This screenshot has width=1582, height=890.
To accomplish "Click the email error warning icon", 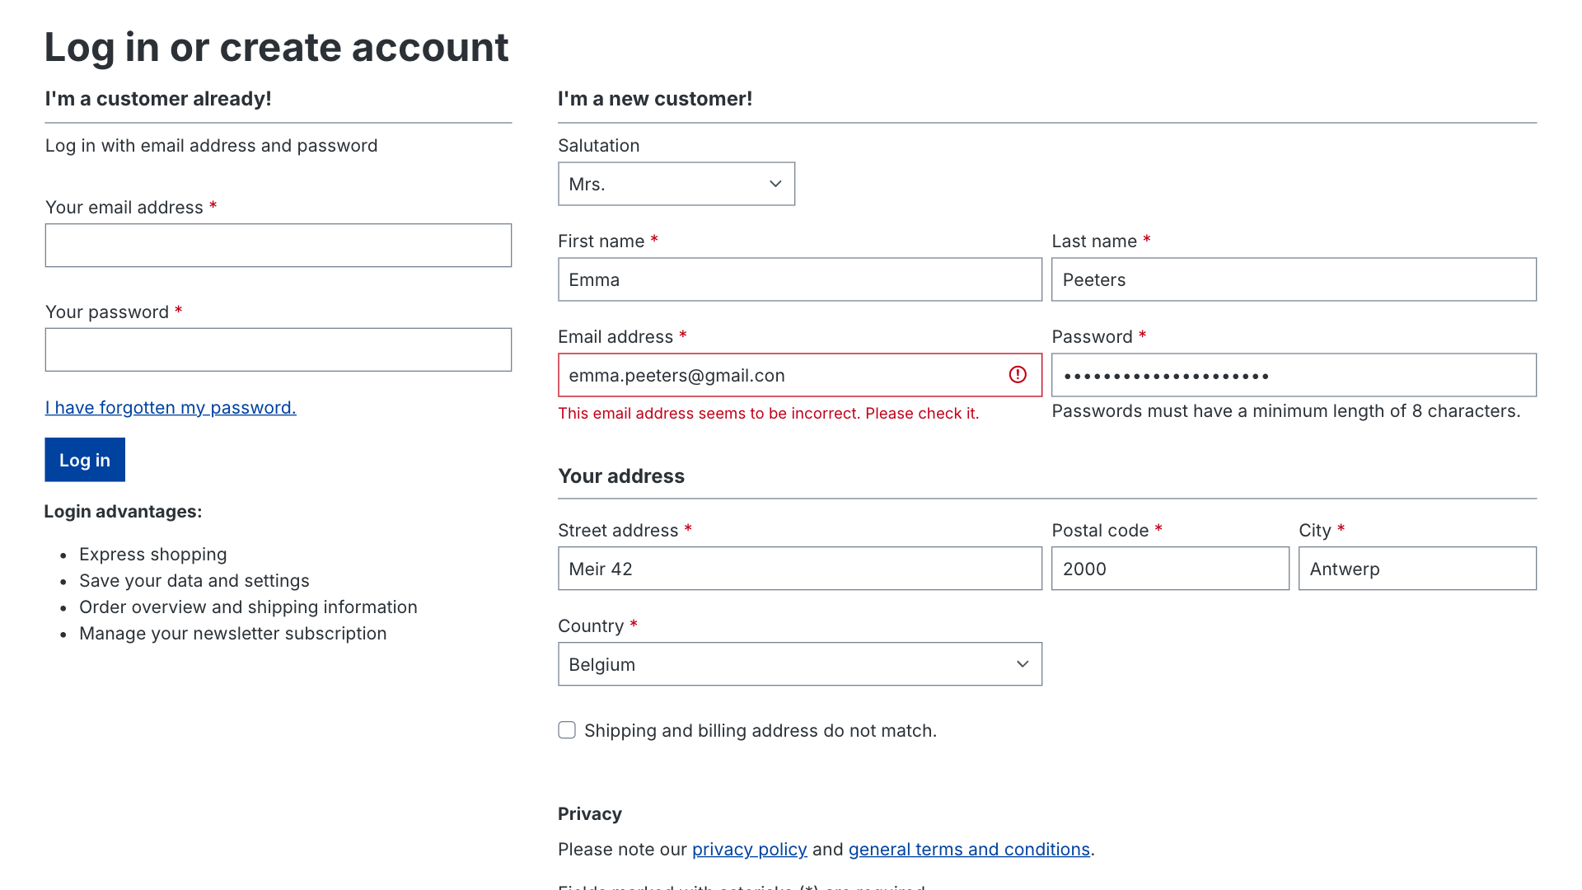I will click(x=1018, y=375).
